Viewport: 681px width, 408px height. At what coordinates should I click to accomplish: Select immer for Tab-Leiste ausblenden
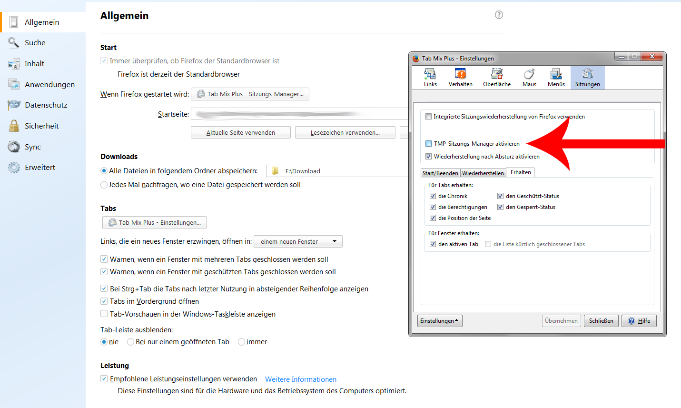241,342
